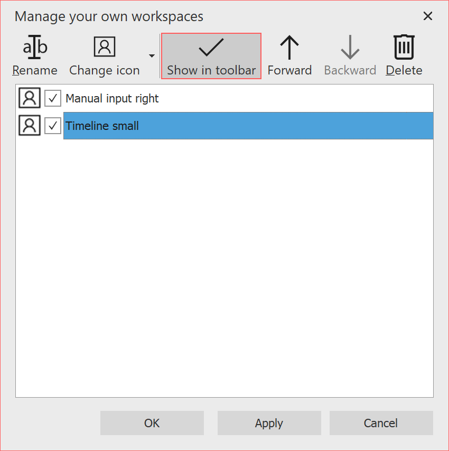
Task: Toggle the Show in toolbar option
Action: 211,55
